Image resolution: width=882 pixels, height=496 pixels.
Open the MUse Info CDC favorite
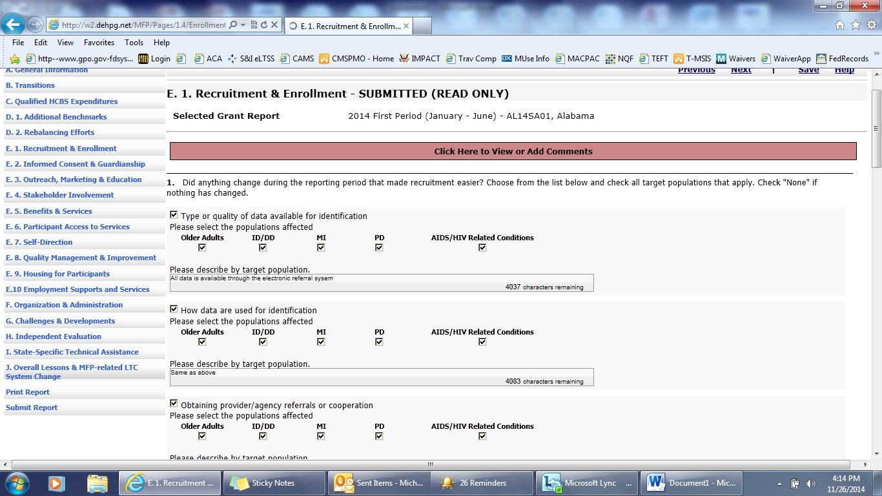[x=526, y=59]
